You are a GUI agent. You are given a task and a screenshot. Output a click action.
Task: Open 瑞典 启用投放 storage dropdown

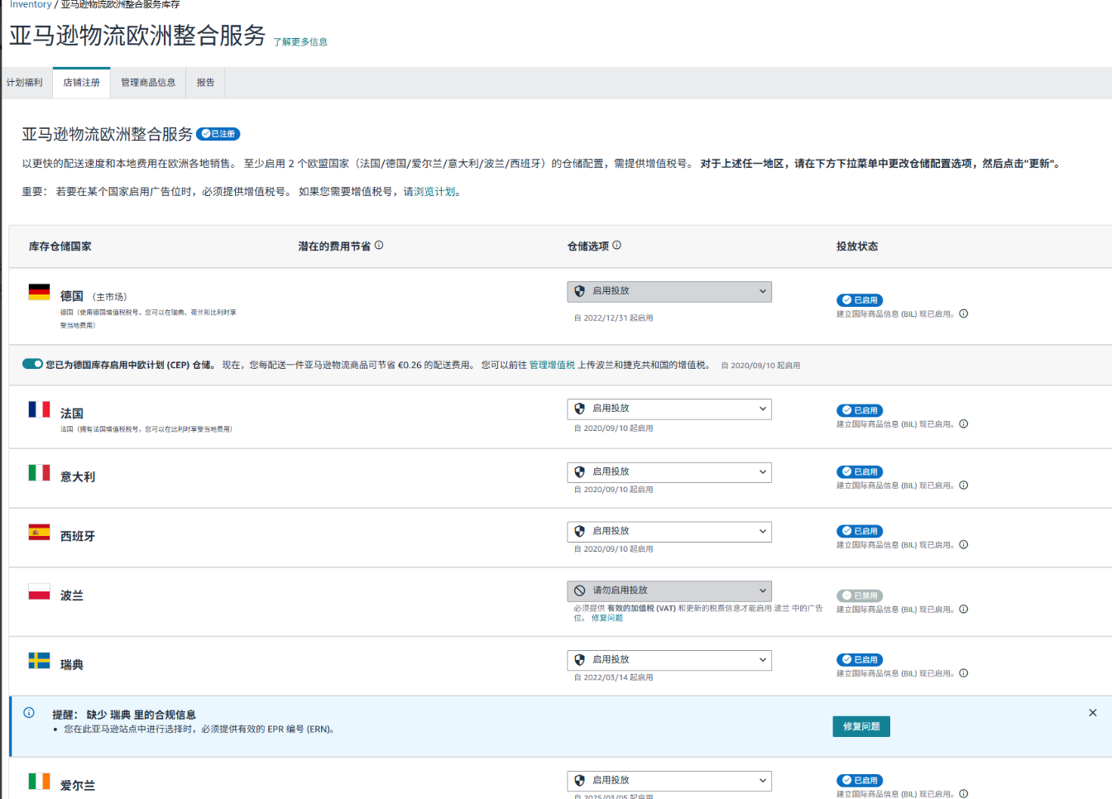(x=669, y=660)
